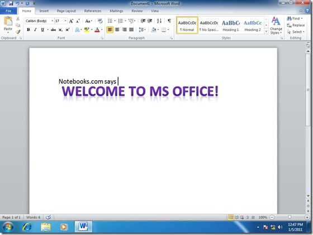Click Words: 6 count in status bar
Screen dimensions: 313x235
33,217
